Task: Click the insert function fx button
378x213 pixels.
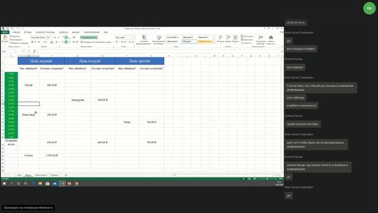Action: pos(34,51)
